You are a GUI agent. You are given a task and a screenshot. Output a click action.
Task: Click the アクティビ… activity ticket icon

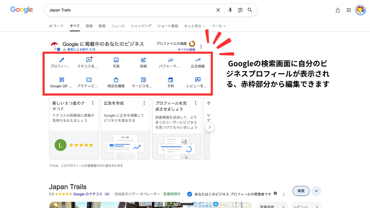pos(89,80)
